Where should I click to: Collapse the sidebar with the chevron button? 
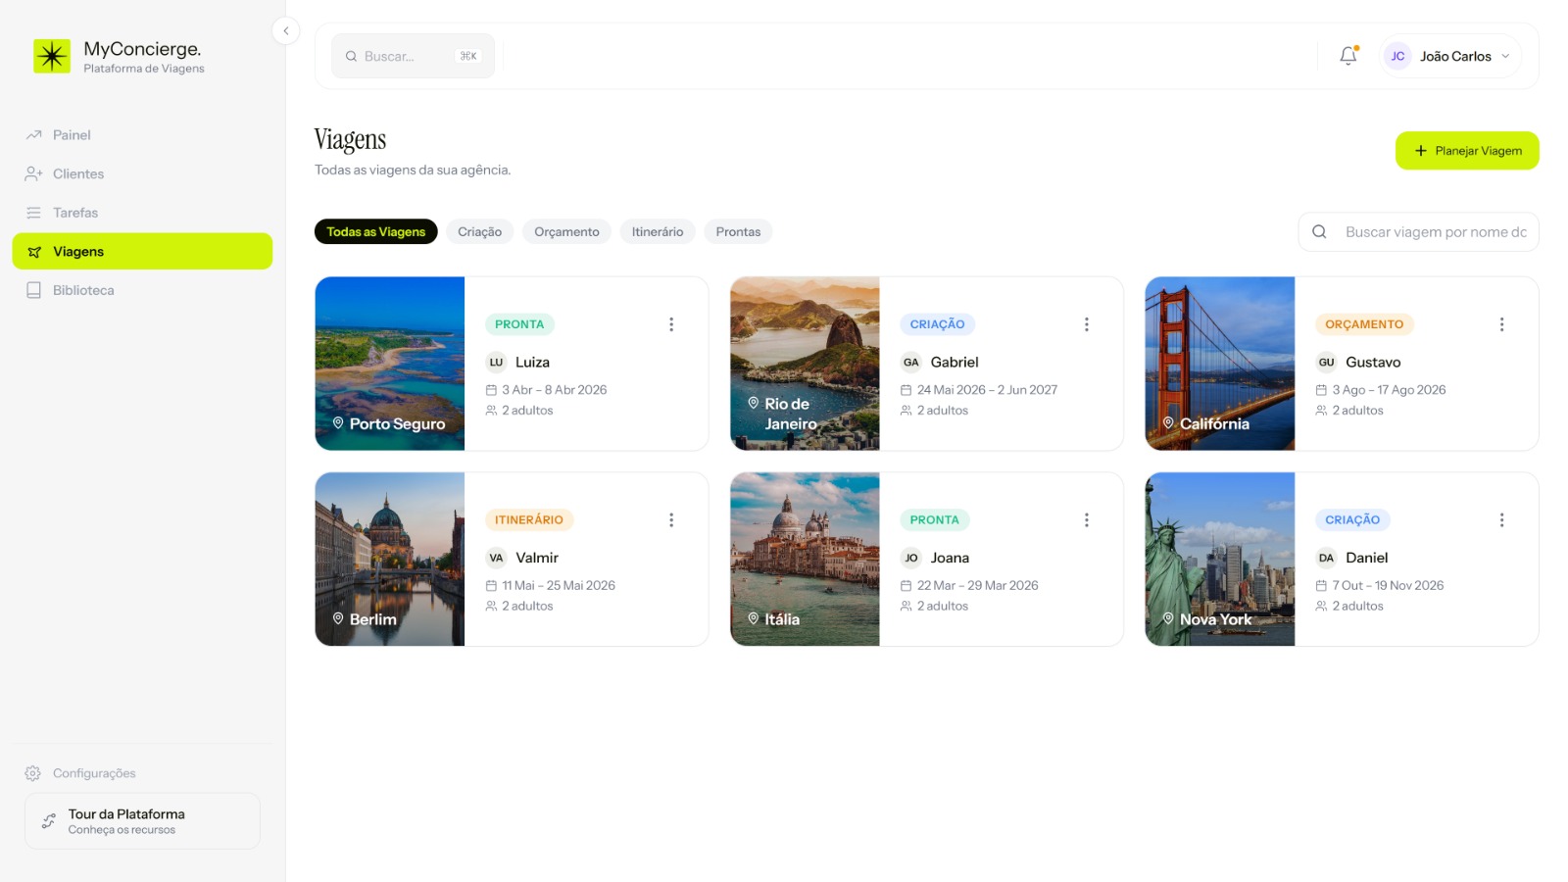point(285,31)
